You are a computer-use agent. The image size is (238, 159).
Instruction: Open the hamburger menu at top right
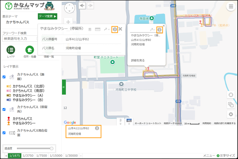click(x=231, y=6)
